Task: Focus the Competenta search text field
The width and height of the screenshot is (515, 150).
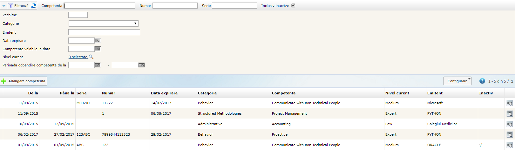Action: pos(100,6)
